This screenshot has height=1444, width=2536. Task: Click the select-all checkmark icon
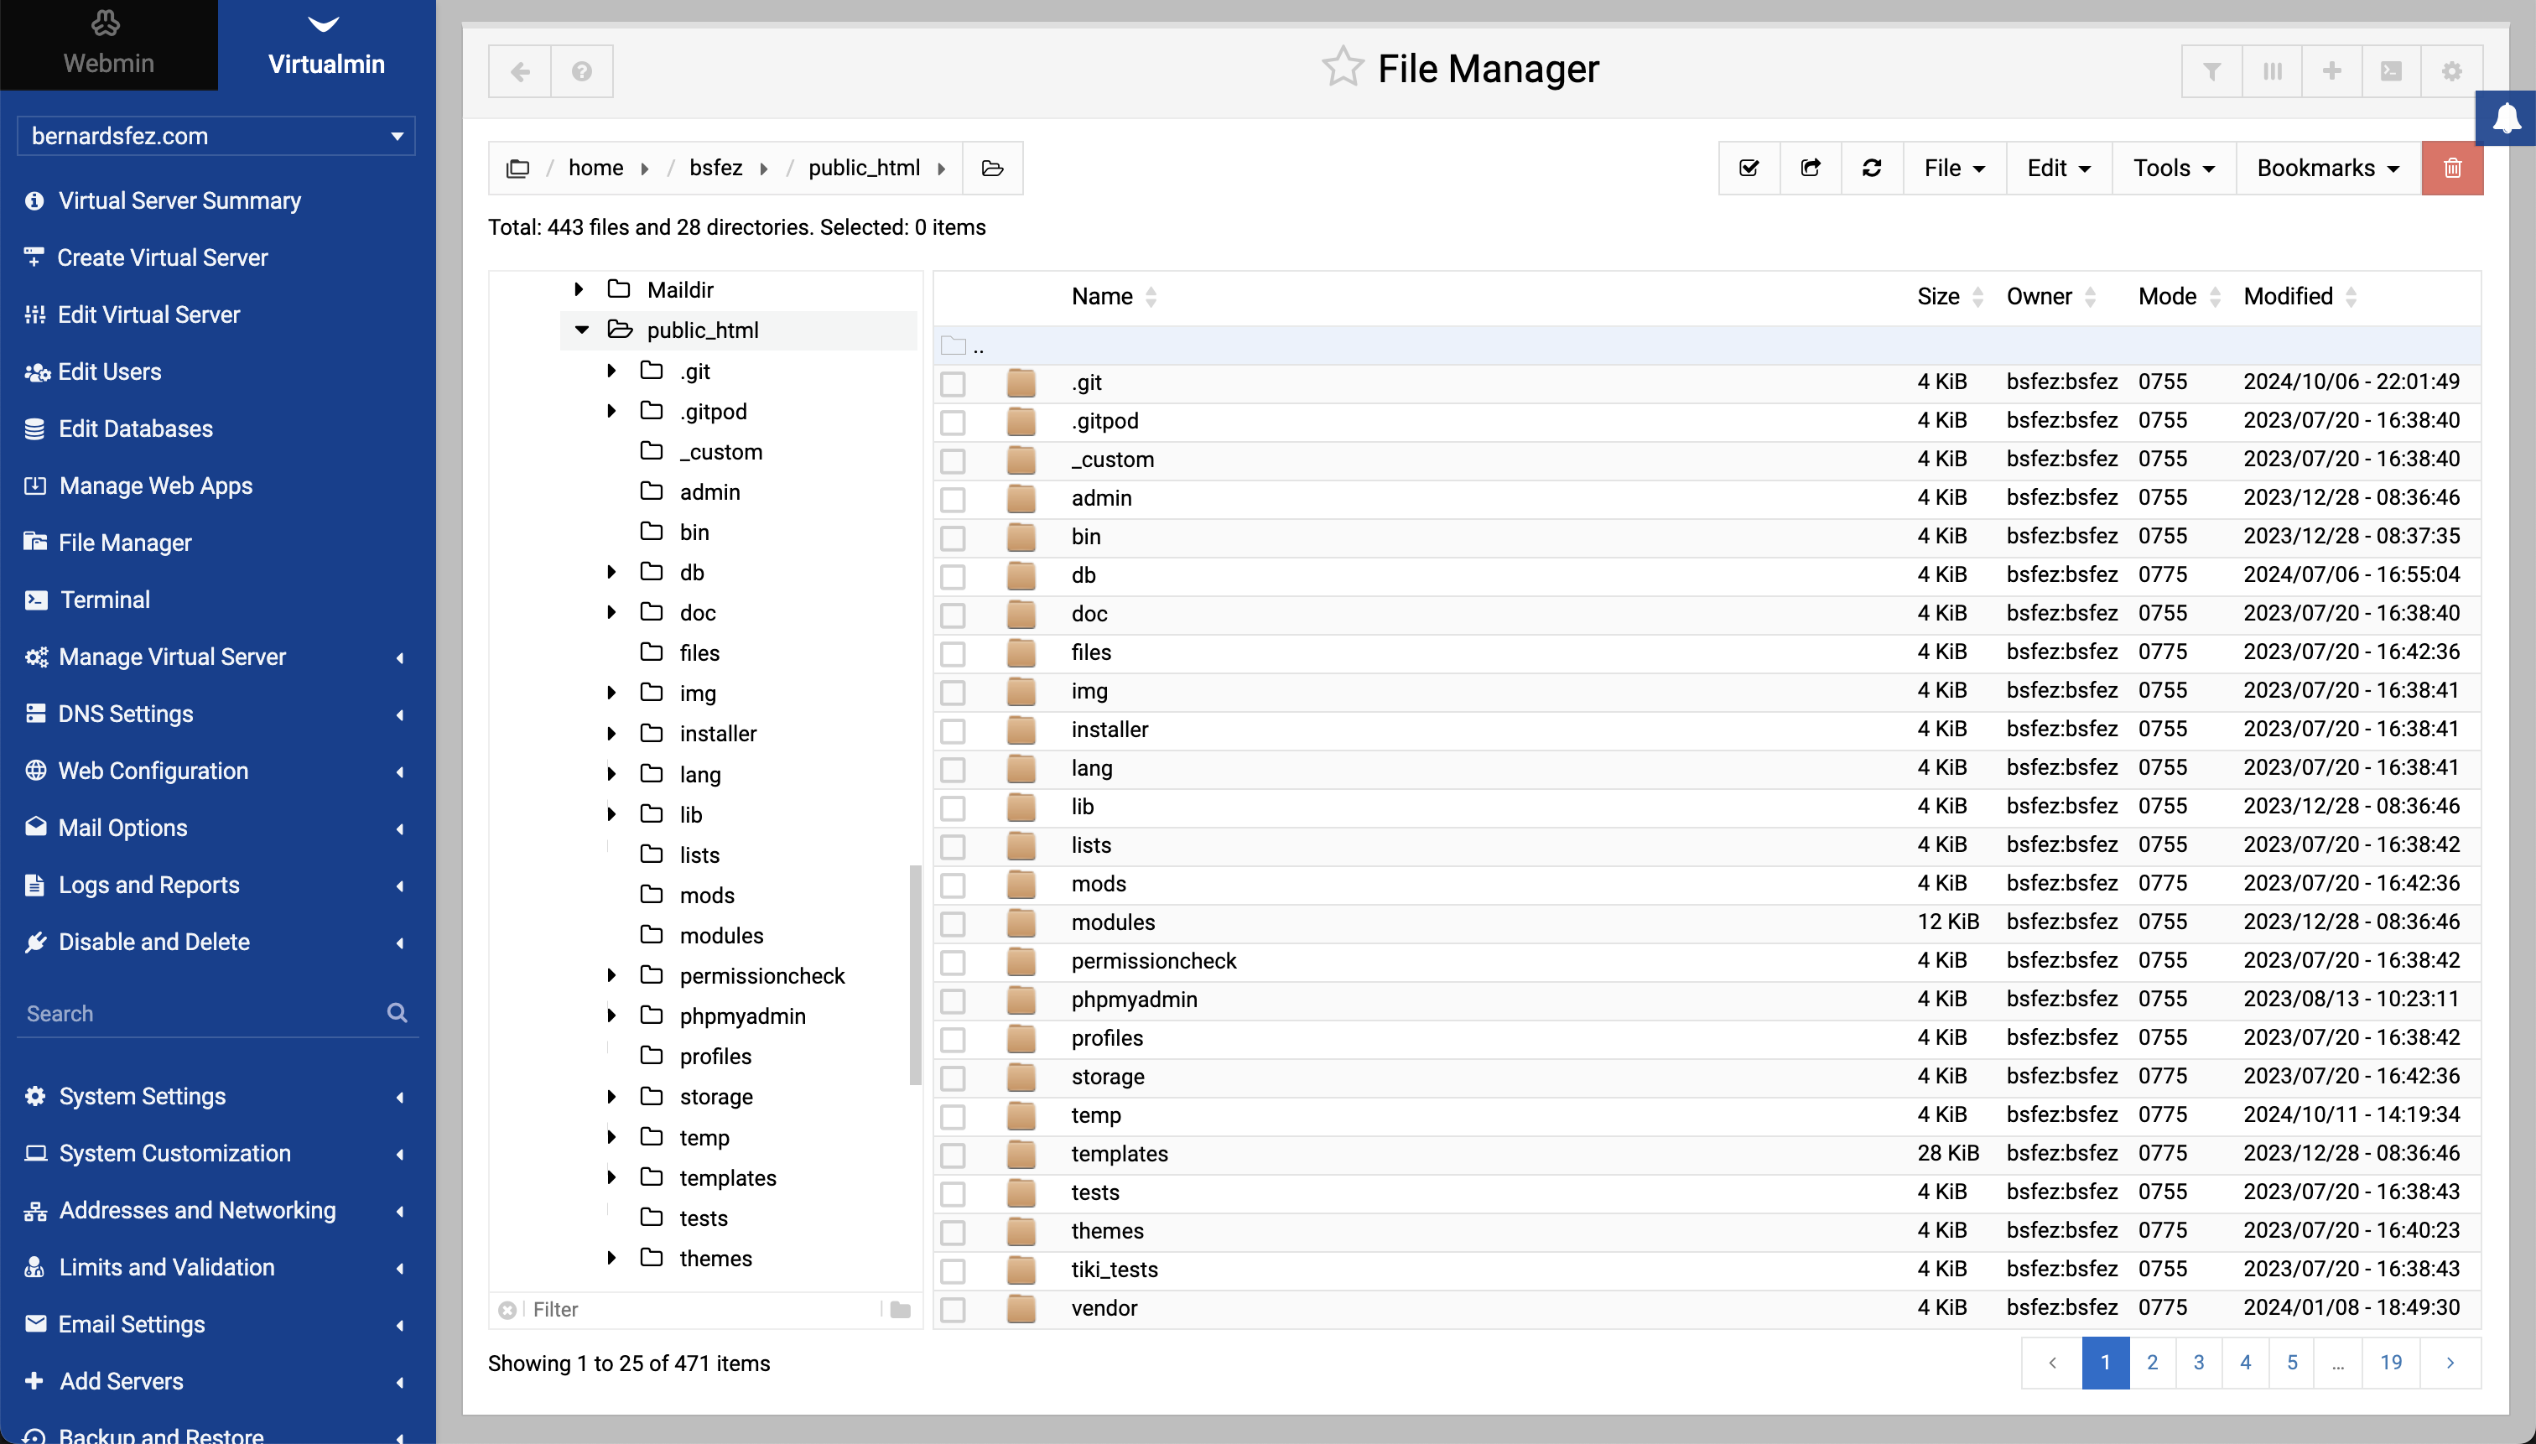click(1749, 168)
